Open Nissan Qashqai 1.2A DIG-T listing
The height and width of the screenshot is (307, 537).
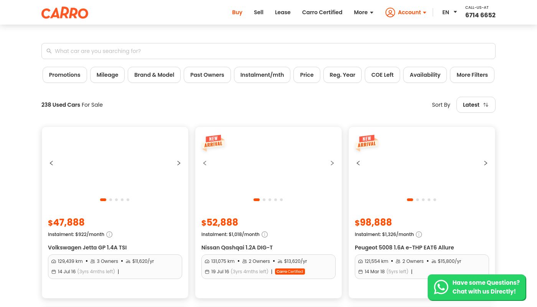point(237,248)
